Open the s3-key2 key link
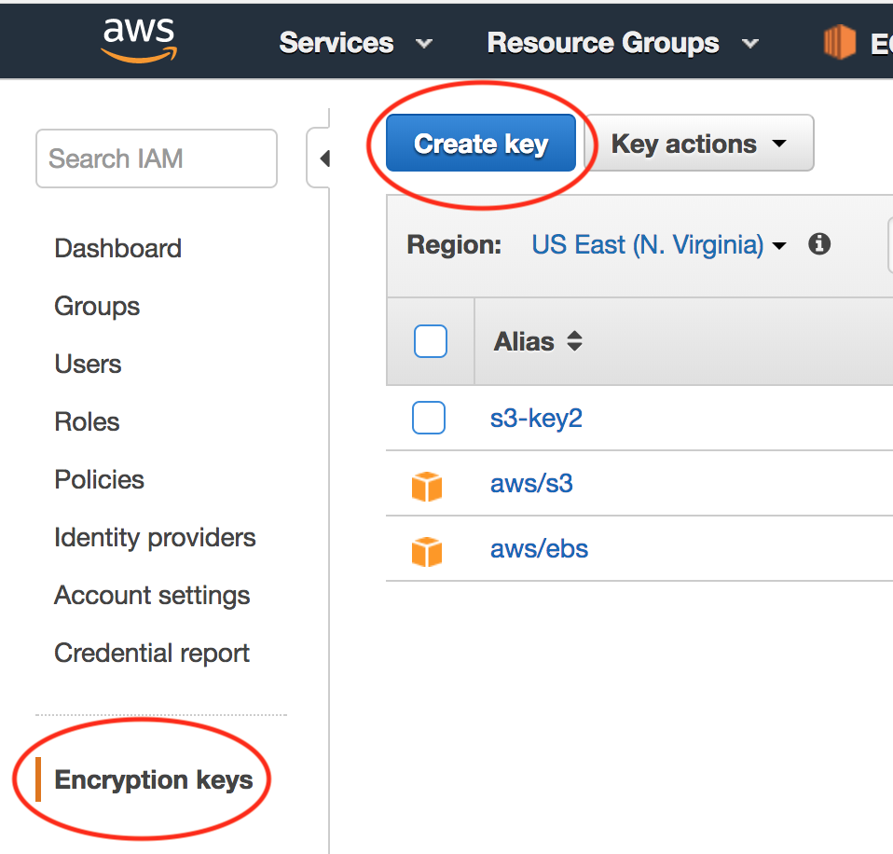Image resolution: width=893 pixels, height=854 pixels. [536, 418]
